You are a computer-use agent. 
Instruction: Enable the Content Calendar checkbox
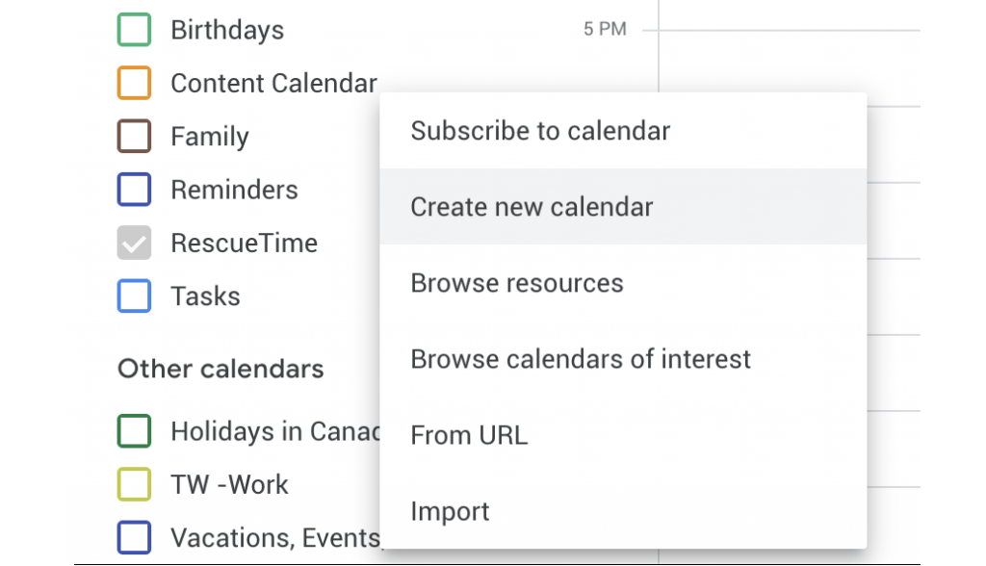click(x=134, y=83)
